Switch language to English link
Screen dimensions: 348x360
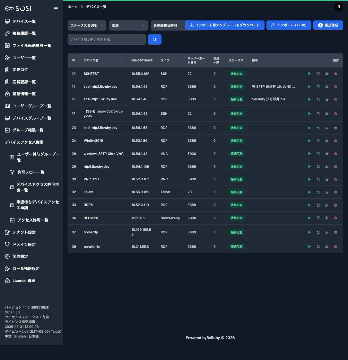(20, 336)
